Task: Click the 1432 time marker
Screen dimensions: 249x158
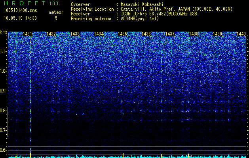Action: pos(51,34)
